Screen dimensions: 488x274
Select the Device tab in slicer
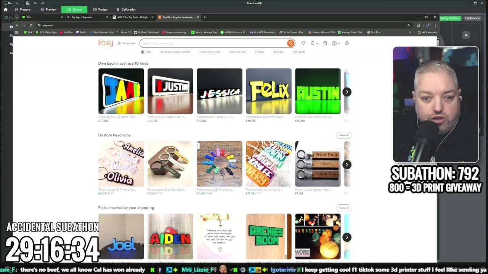tap(74, 9)
